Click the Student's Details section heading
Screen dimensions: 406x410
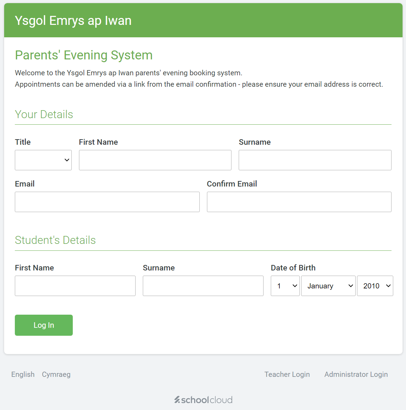[x=55, y=240]
